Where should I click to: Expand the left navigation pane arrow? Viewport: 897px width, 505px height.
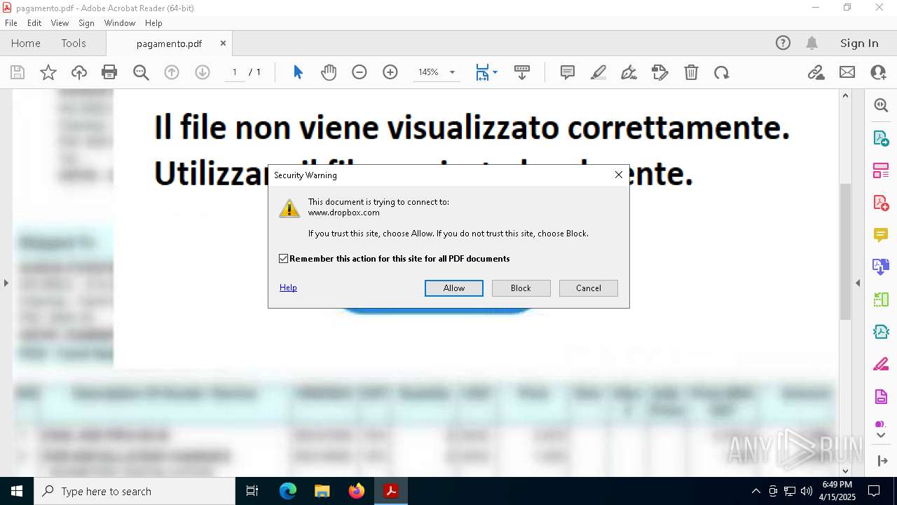6,283
